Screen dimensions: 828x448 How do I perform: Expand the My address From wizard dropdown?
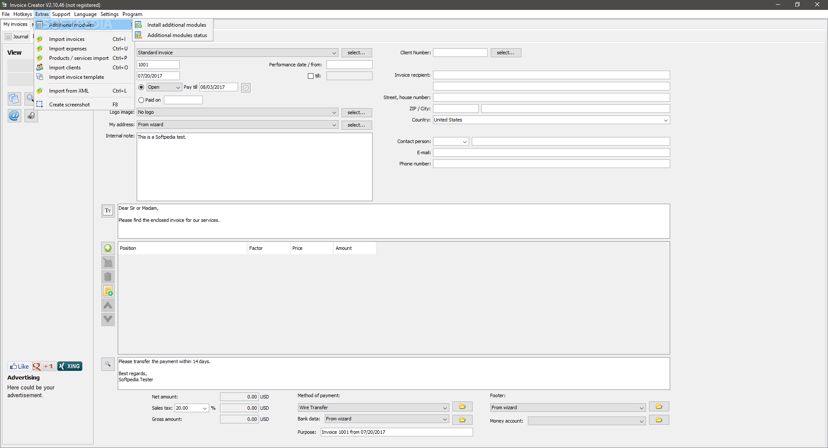[x=334, y=125]
